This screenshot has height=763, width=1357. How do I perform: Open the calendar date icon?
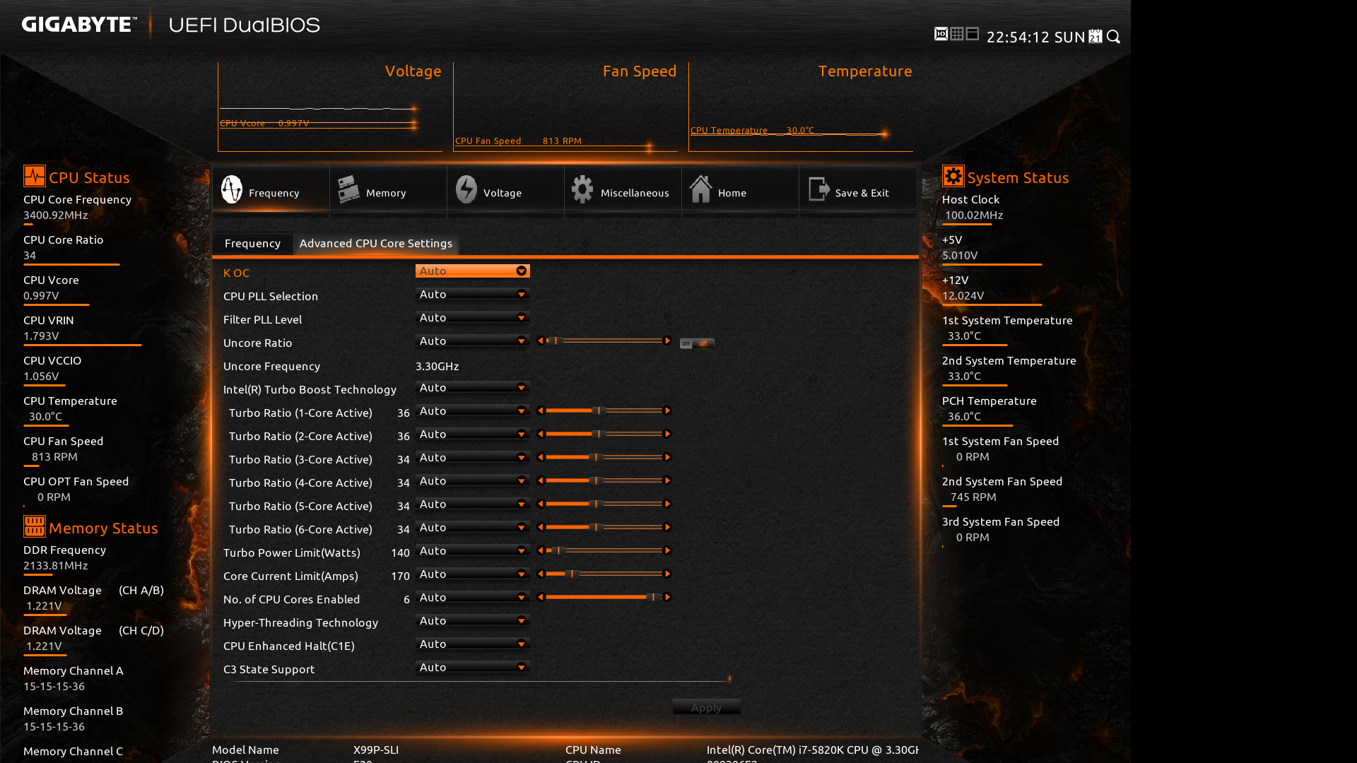(1095, 36)
